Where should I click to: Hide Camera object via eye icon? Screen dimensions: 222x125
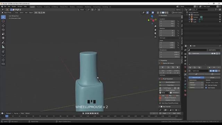click(220, 17)
